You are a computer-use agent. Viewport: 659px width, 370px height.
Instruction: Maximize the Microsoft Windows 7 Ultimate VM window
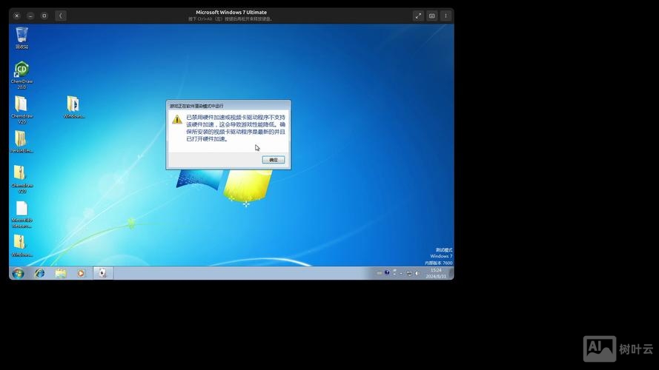[44, 16]
